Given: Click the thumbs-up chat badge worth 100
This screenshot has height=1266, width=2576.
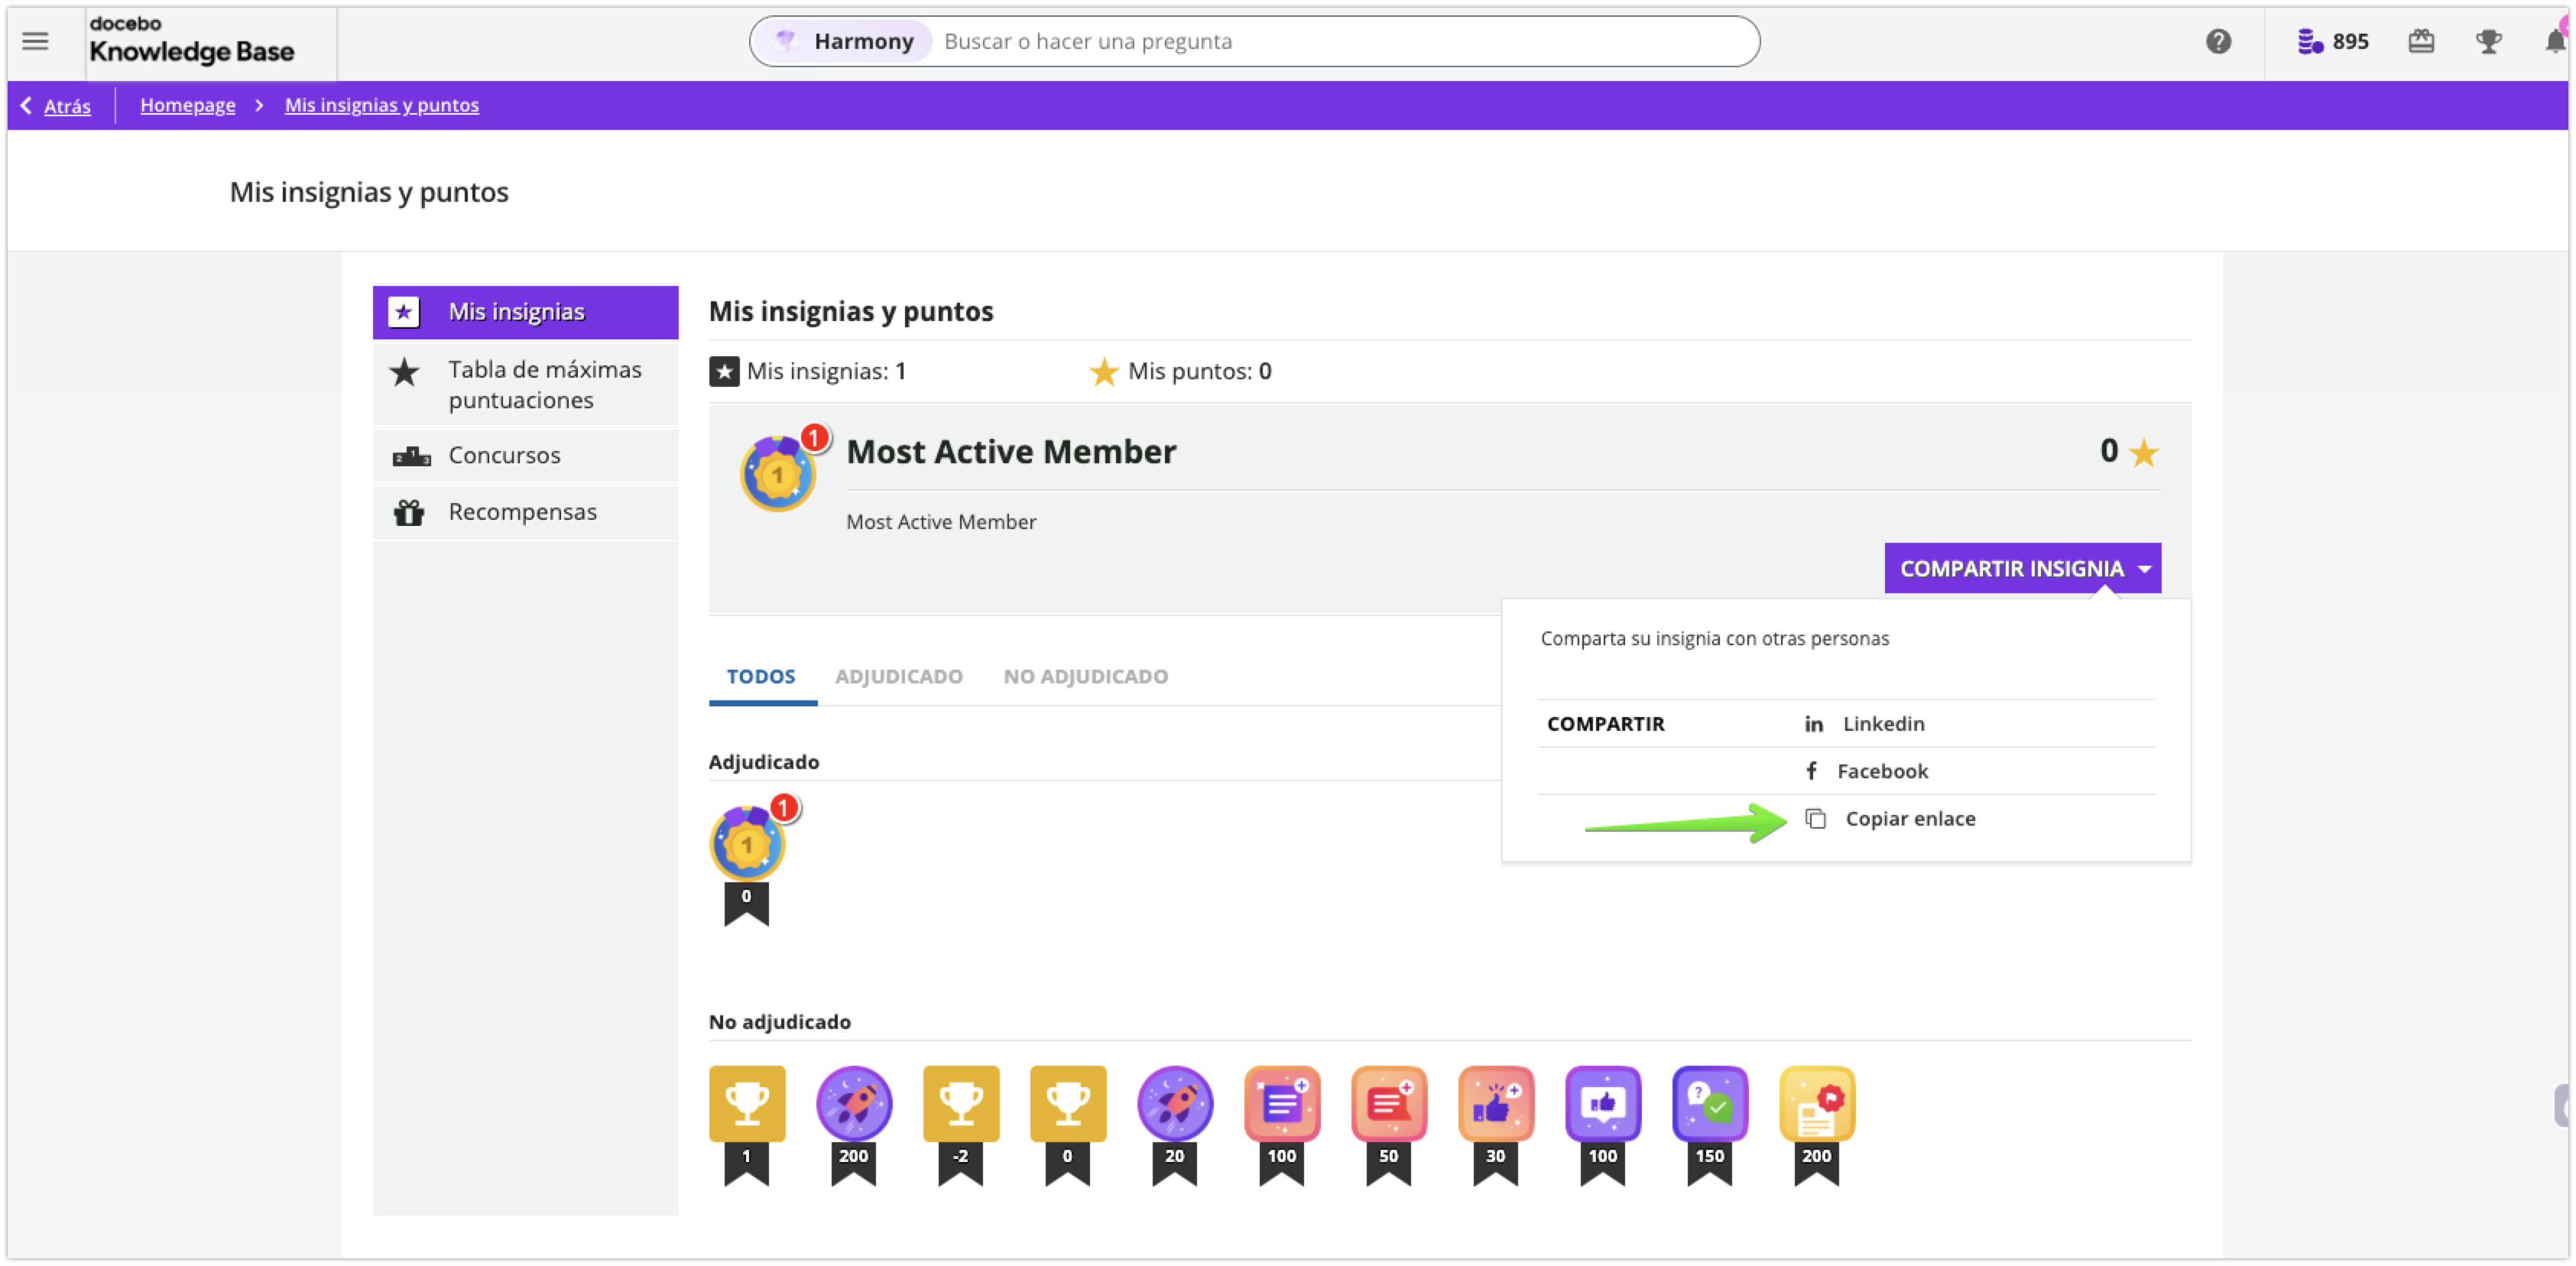Looking at the screenshot, I should point(1602,1104).
